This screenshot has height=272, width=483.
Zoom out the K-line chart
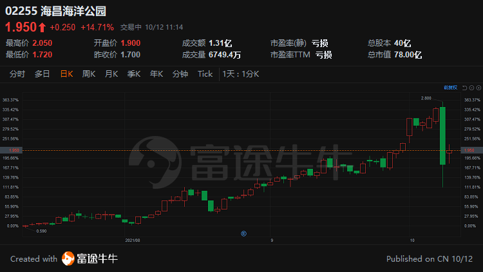471,88
